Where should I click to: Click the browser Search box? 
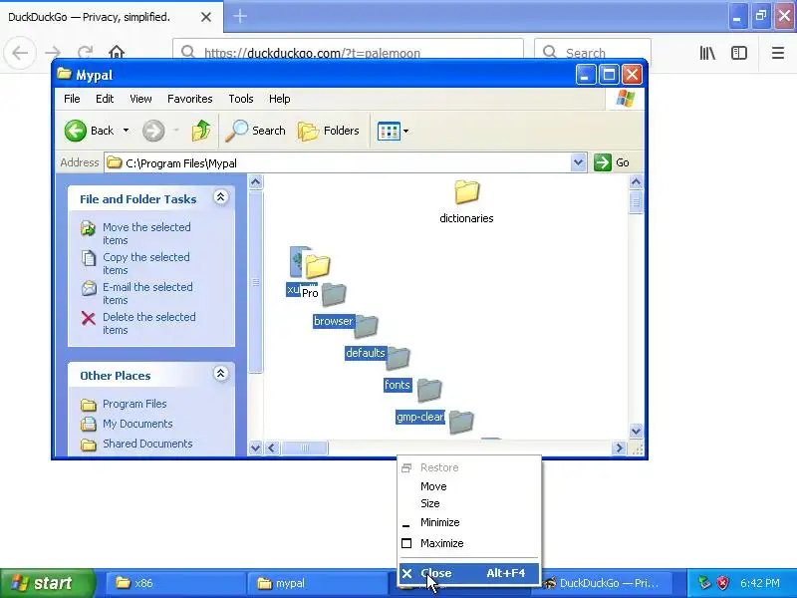click(x=593, y=53)
